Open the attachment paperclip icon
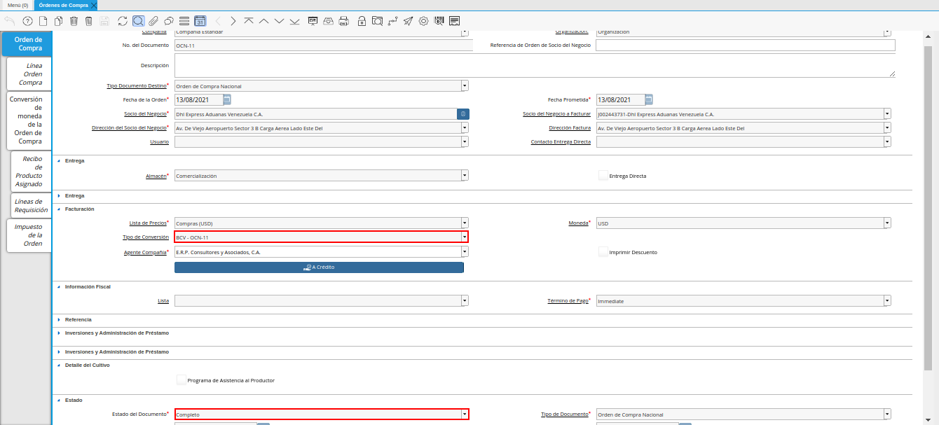 [153, 21]
